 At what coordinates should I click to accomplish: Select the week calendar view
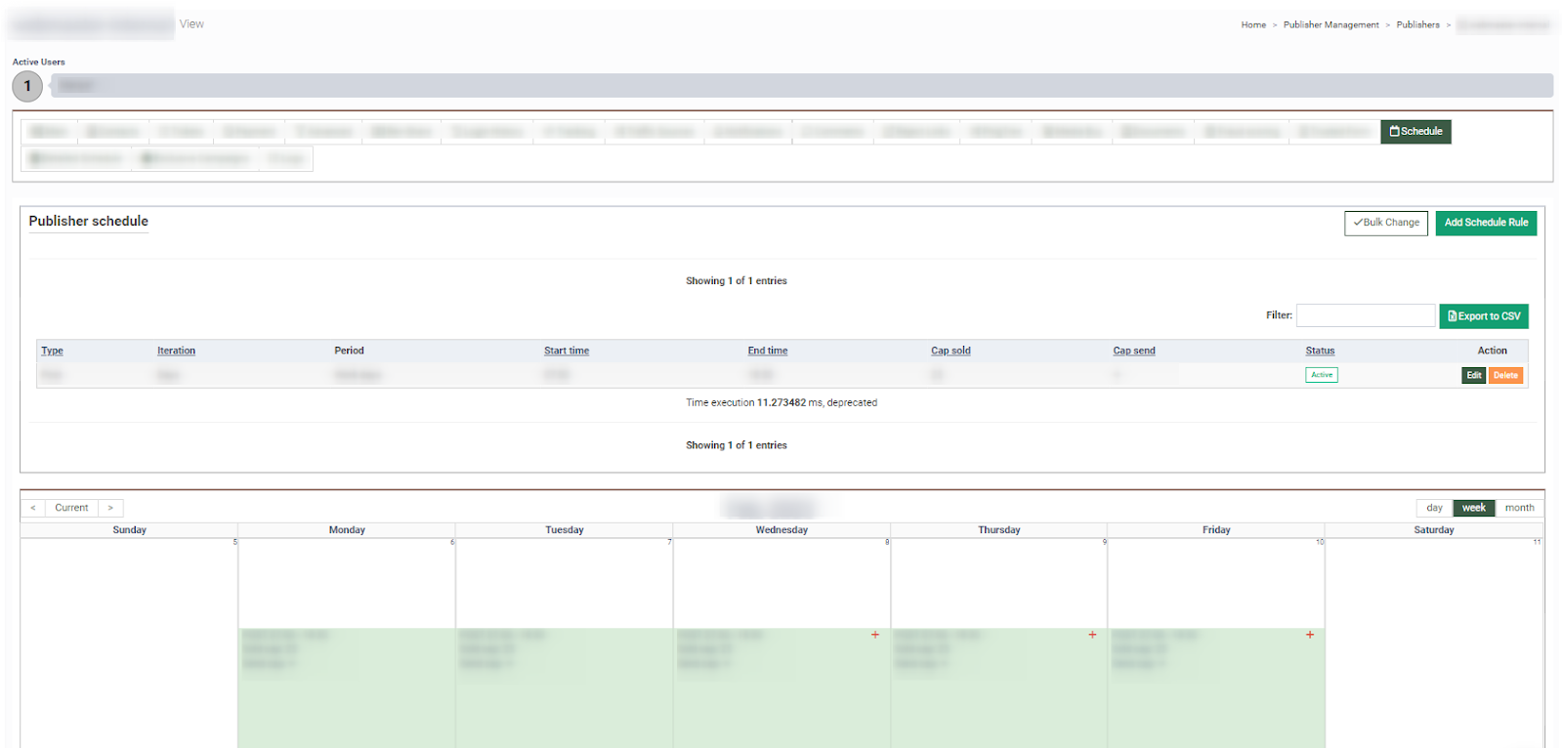[1473, 508]
